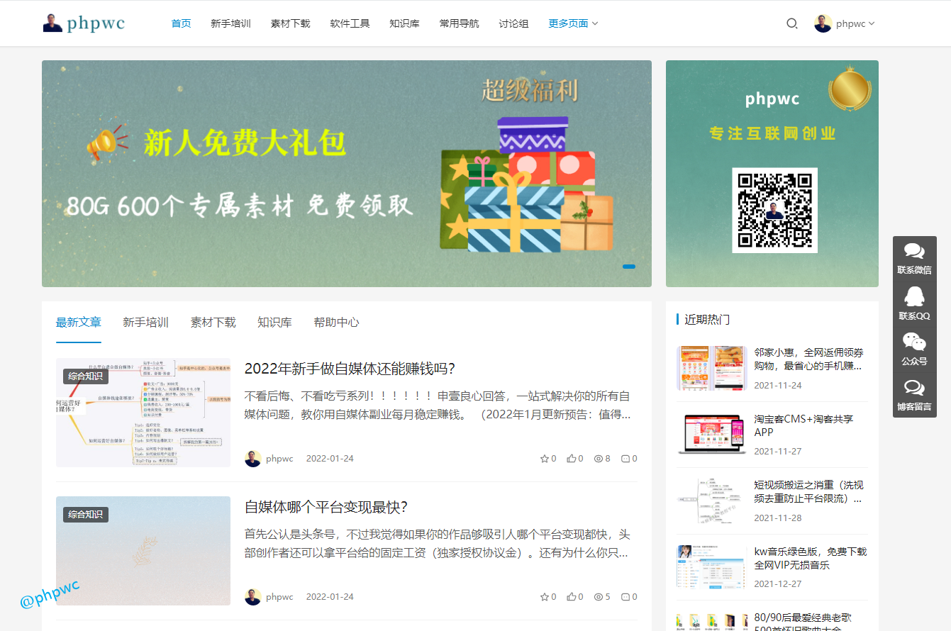Select the 最新文章 tab

pos(79,322)
